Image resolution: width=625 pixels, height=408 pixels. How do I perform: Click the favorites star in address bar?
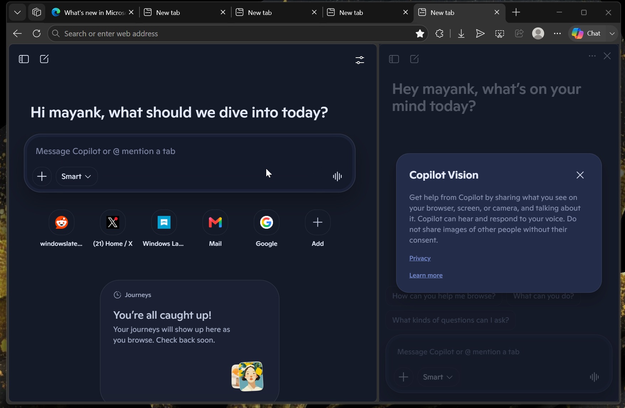420,33
